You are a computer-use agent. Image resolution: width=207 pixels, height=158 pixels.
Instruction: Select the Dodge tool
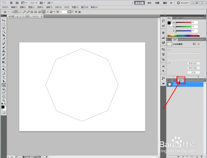coord(4,69)
